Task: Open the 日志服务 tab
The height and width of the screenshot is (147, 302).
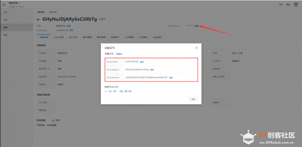Action: [143, 37]
